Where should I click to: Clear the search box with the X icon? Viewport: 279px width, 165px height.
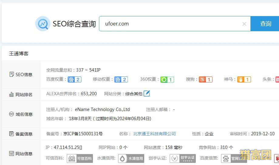(244, 24)
